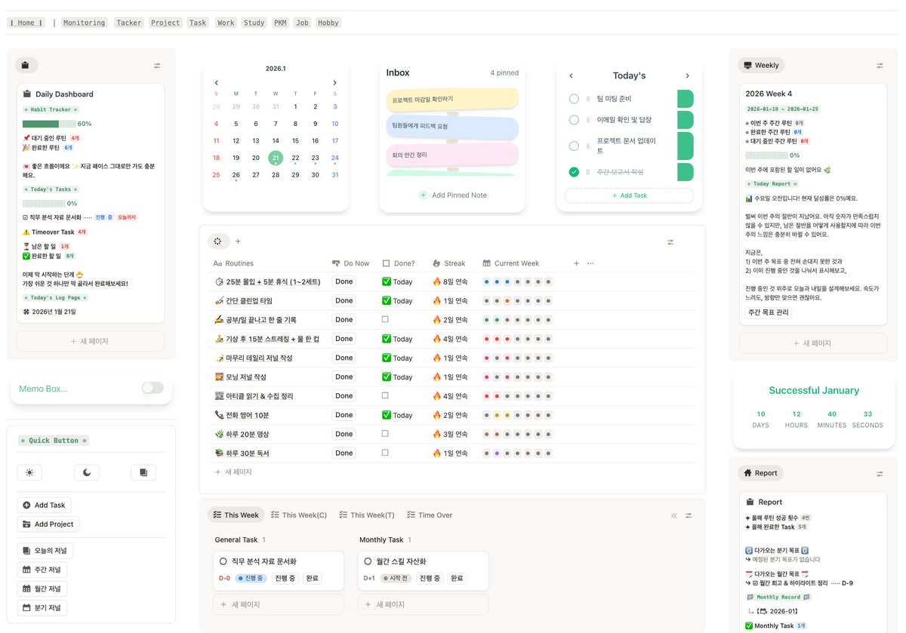Screen dimensions: 906x633
Task: Open Hobby in top navigation
Action: (328, 23)
